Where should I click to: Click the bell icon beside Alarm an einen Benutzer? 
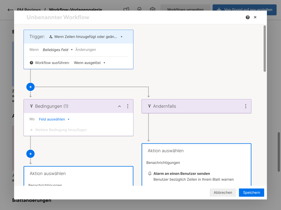tap(150, 174)
